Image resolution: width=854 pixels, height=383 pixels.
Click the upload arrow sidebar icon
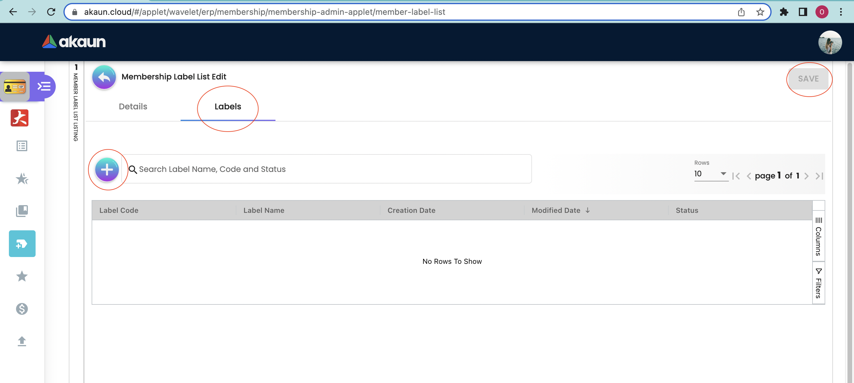(22, 341)
